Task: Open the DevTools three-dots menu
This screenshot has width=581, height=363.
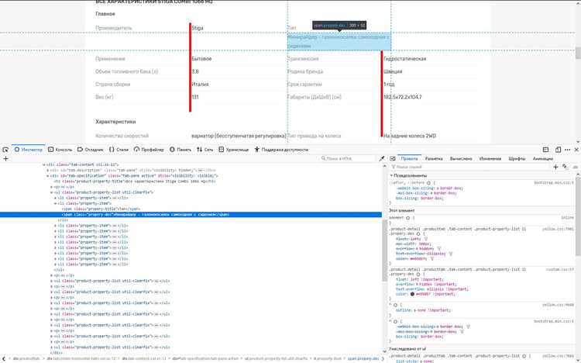Action: 567,150
